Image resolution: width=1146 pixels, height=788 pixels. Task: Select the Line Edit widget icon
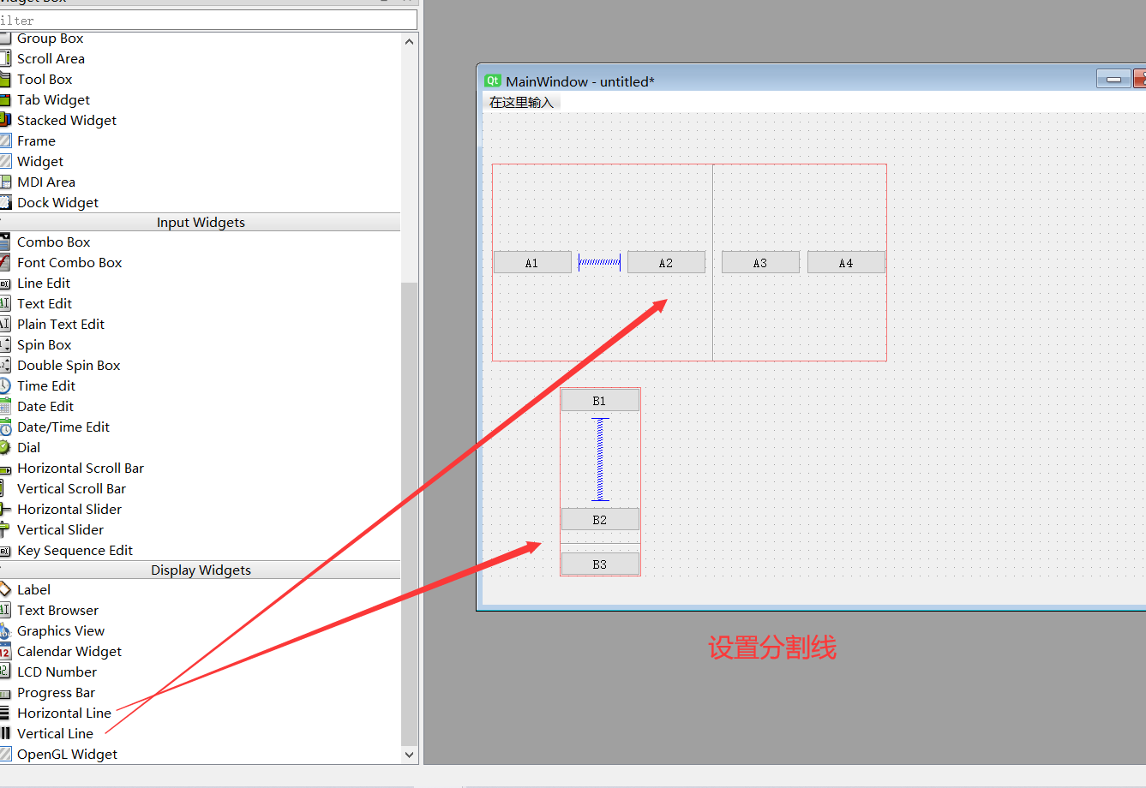(x=5, y=283)
